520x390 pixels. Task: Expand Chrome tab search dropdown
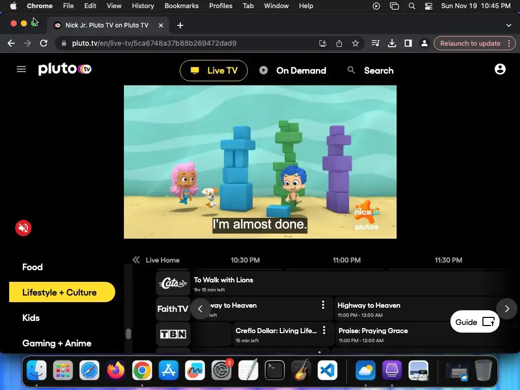click(x=509, y=25)
